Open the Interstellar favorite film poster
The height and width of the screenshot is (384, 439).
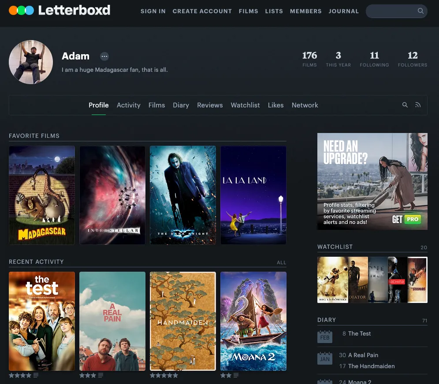pos(112,195)
